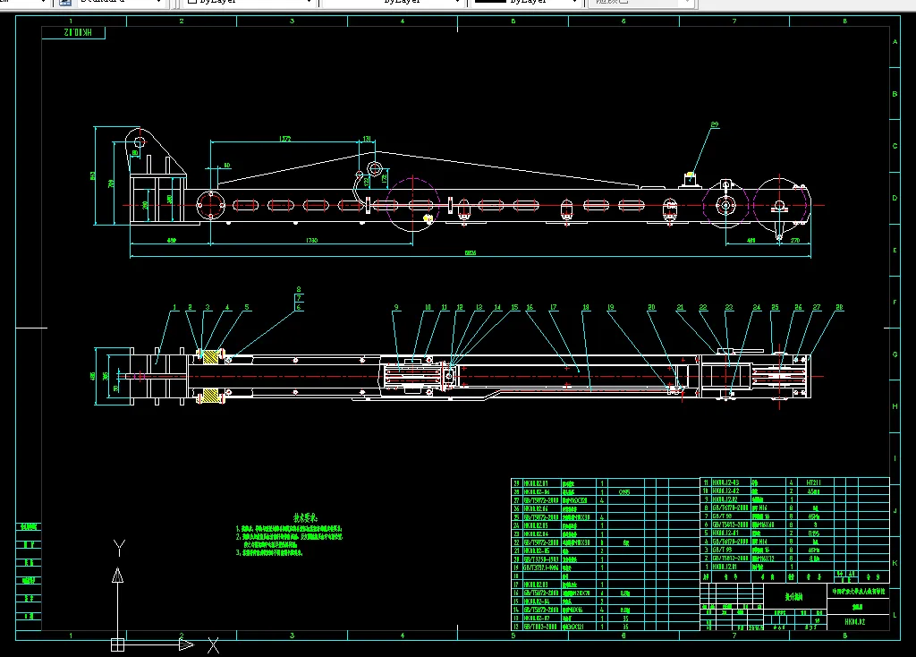
Task: Click the zone letter H on right border
Action: tap(895, 406)
